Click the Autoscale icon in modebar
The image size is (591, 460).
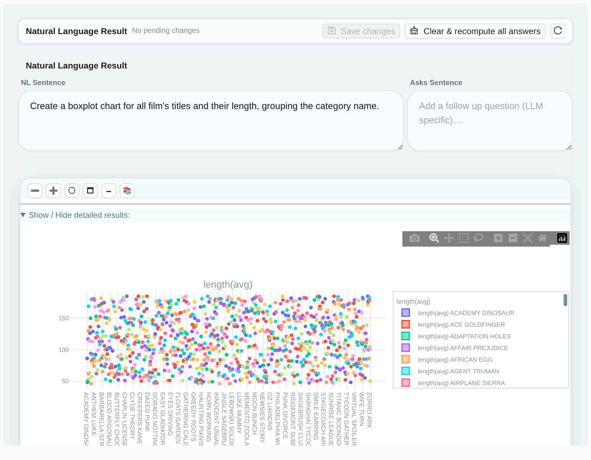click(527, 238)
